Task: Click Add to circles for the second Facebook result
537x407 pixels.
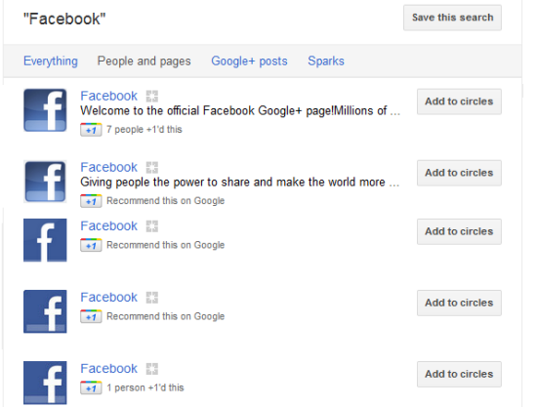Action: click(459, 173)
